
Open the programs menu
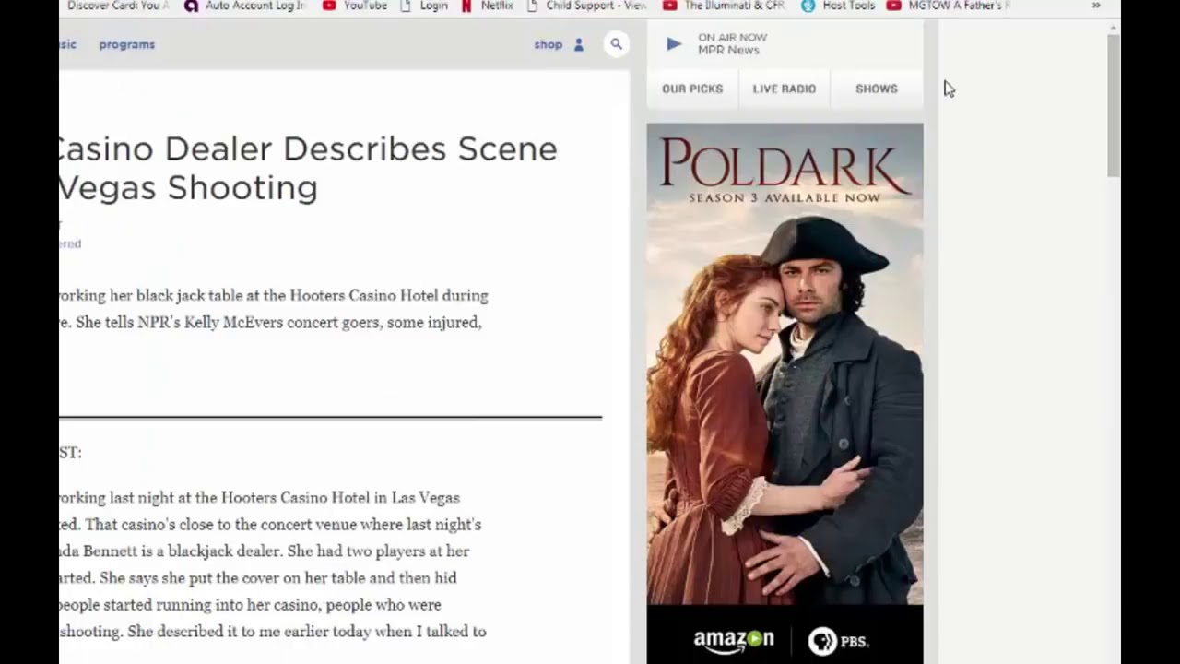tap(127, 44)
